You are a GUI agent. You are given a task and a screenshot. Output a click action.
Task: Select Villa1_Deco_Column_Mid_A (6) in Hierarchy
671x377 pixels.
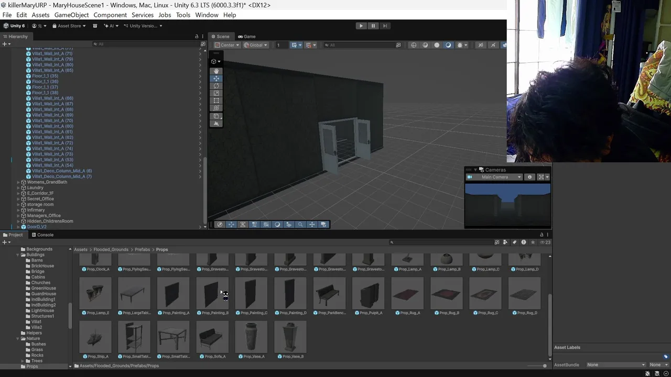point(62,171)
